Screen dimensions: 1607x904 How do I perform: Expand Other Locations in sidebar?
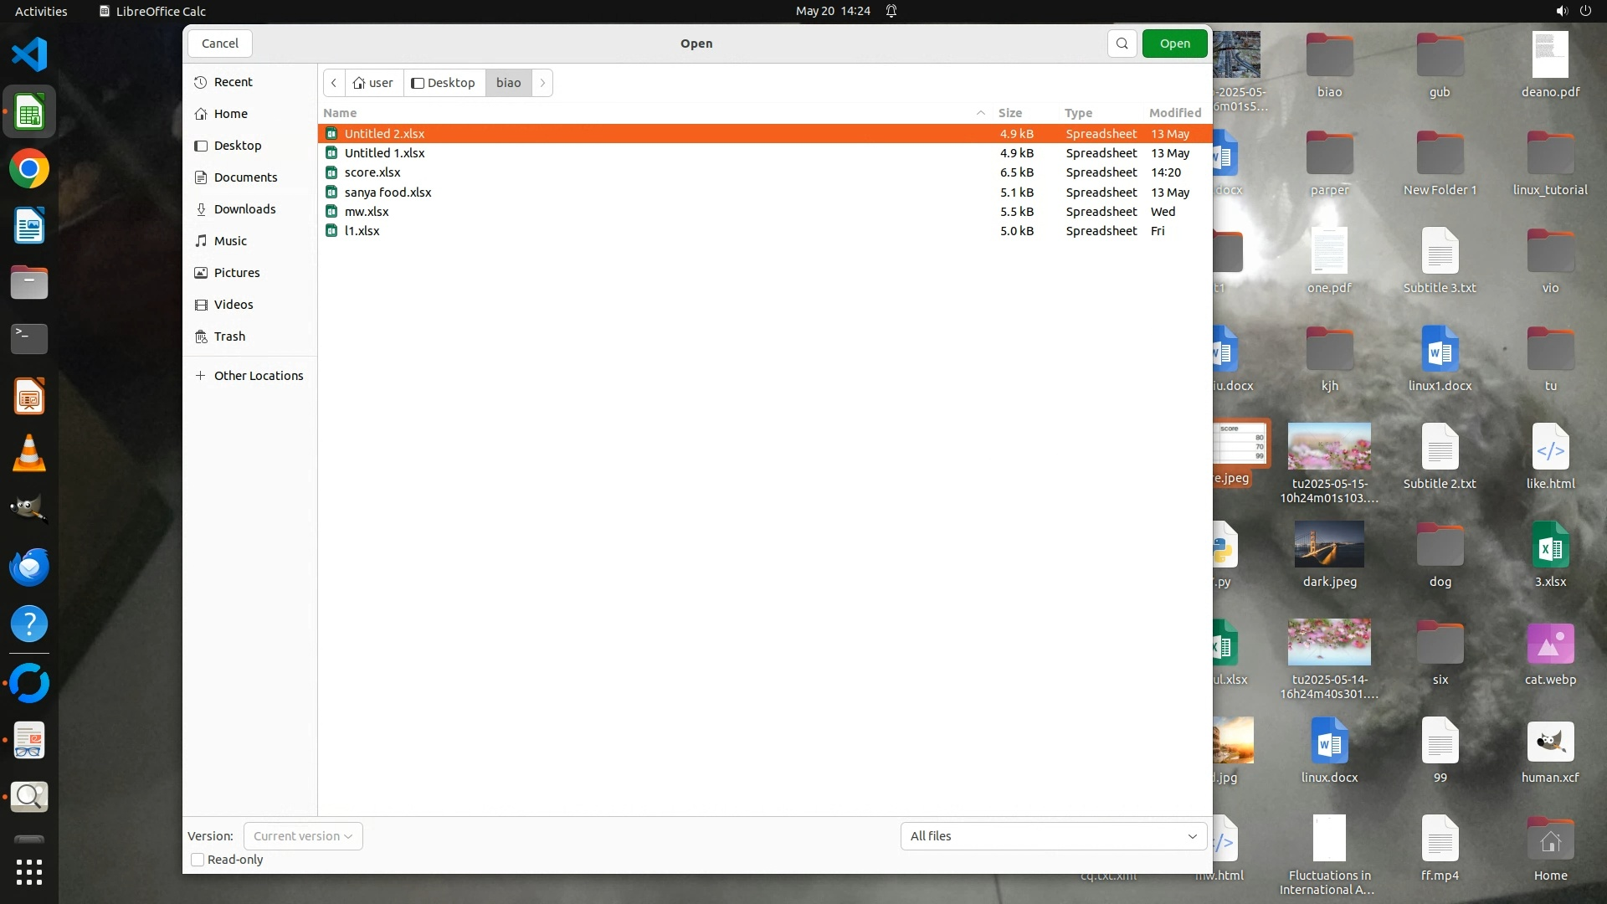coord(258,376)
